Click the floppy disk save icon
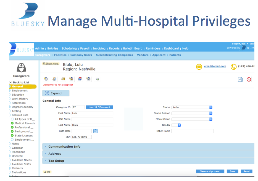This screenshot has width=258, height=181. 240,80
